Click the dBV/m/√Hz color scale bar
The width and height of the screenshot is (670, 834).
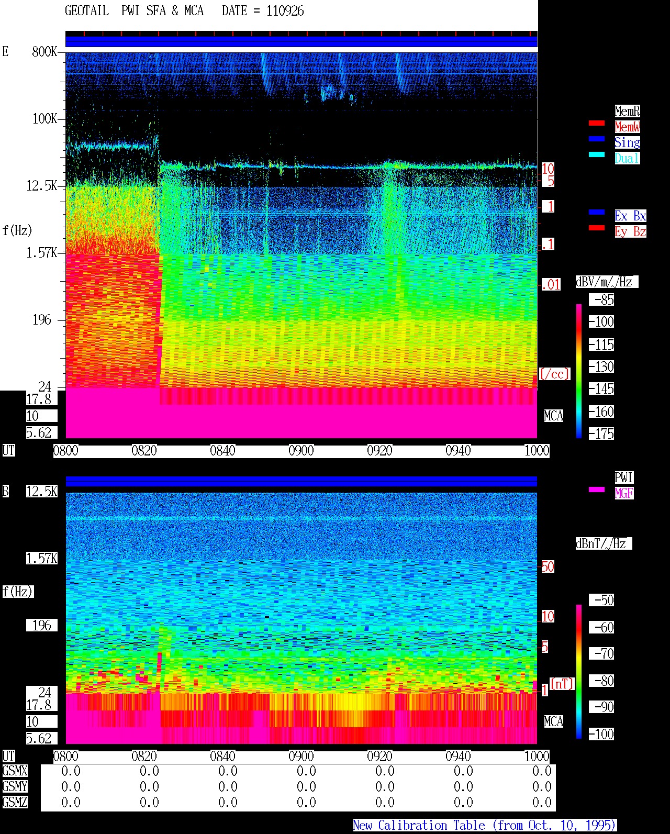[x=579, y=371]
